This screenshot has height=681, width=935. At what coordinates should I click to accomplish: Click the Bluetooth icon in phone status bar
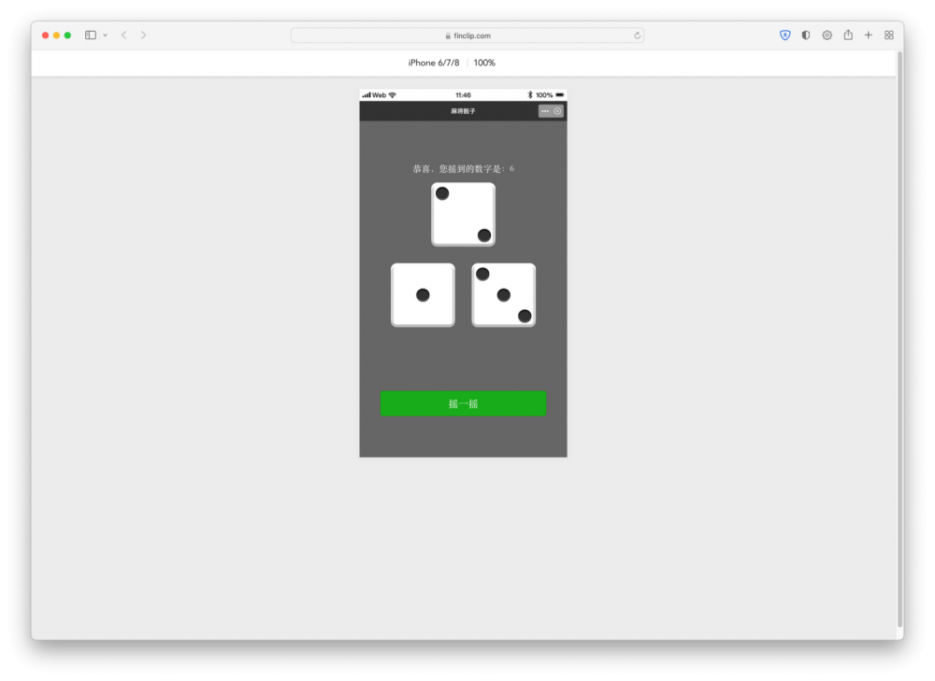(529, 94)
